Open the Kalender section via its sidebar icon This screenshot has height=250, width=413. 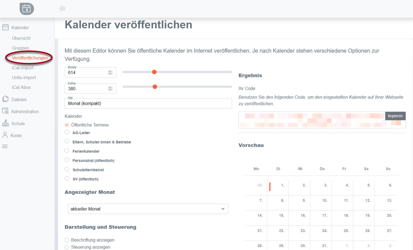click(x=5, y=27)
